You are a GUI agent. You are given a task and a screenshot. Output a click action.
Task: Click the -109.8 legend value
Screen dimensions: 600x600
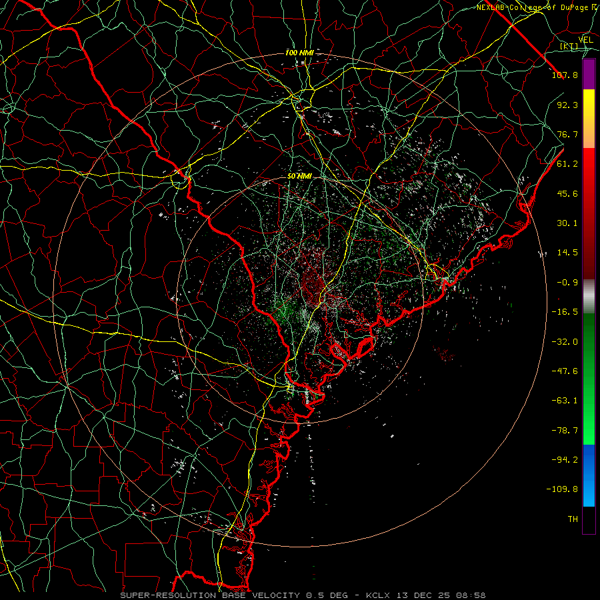(x=562, y=489)
